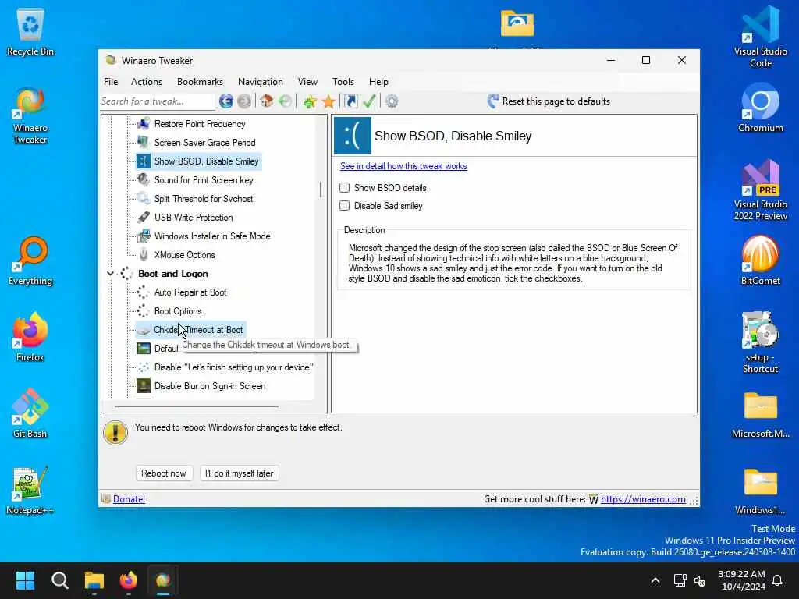The width and height of the screenshot is (799, 599).
Task: Click the taskbar Search magnifier
Action: point(60,580)
